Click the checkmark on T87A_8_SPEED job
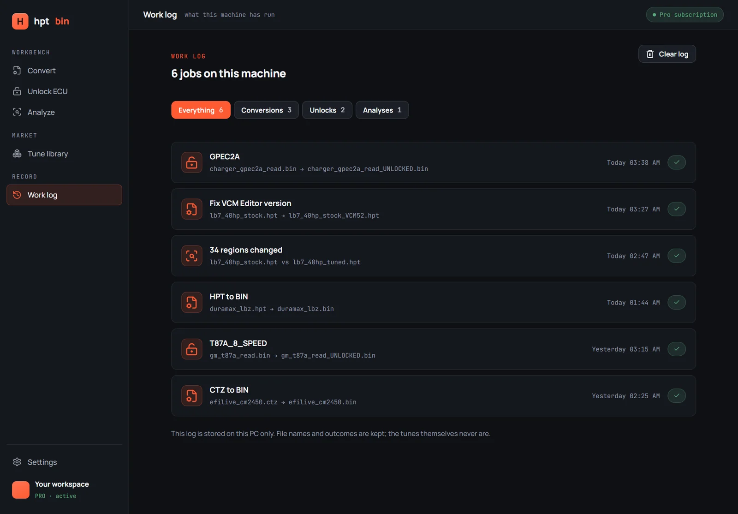 coord(677,349)
